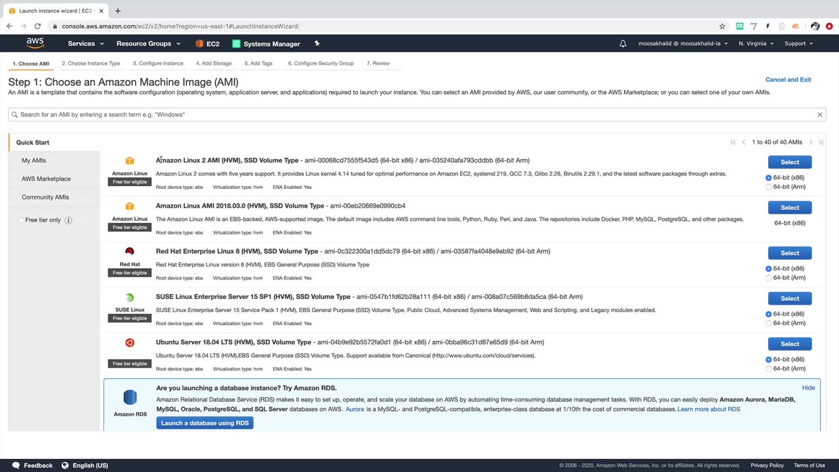Viewport: 839px width, 472px height.
Task: Go to step 2, Choose Instance Type
Action: click(91, 64)
